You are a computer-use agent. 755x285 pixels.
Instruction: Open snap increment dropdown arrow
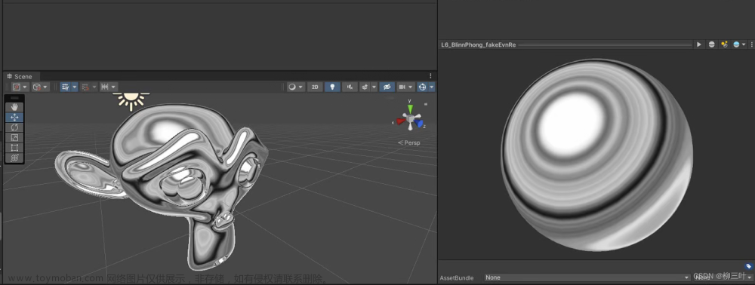(114, 87)
